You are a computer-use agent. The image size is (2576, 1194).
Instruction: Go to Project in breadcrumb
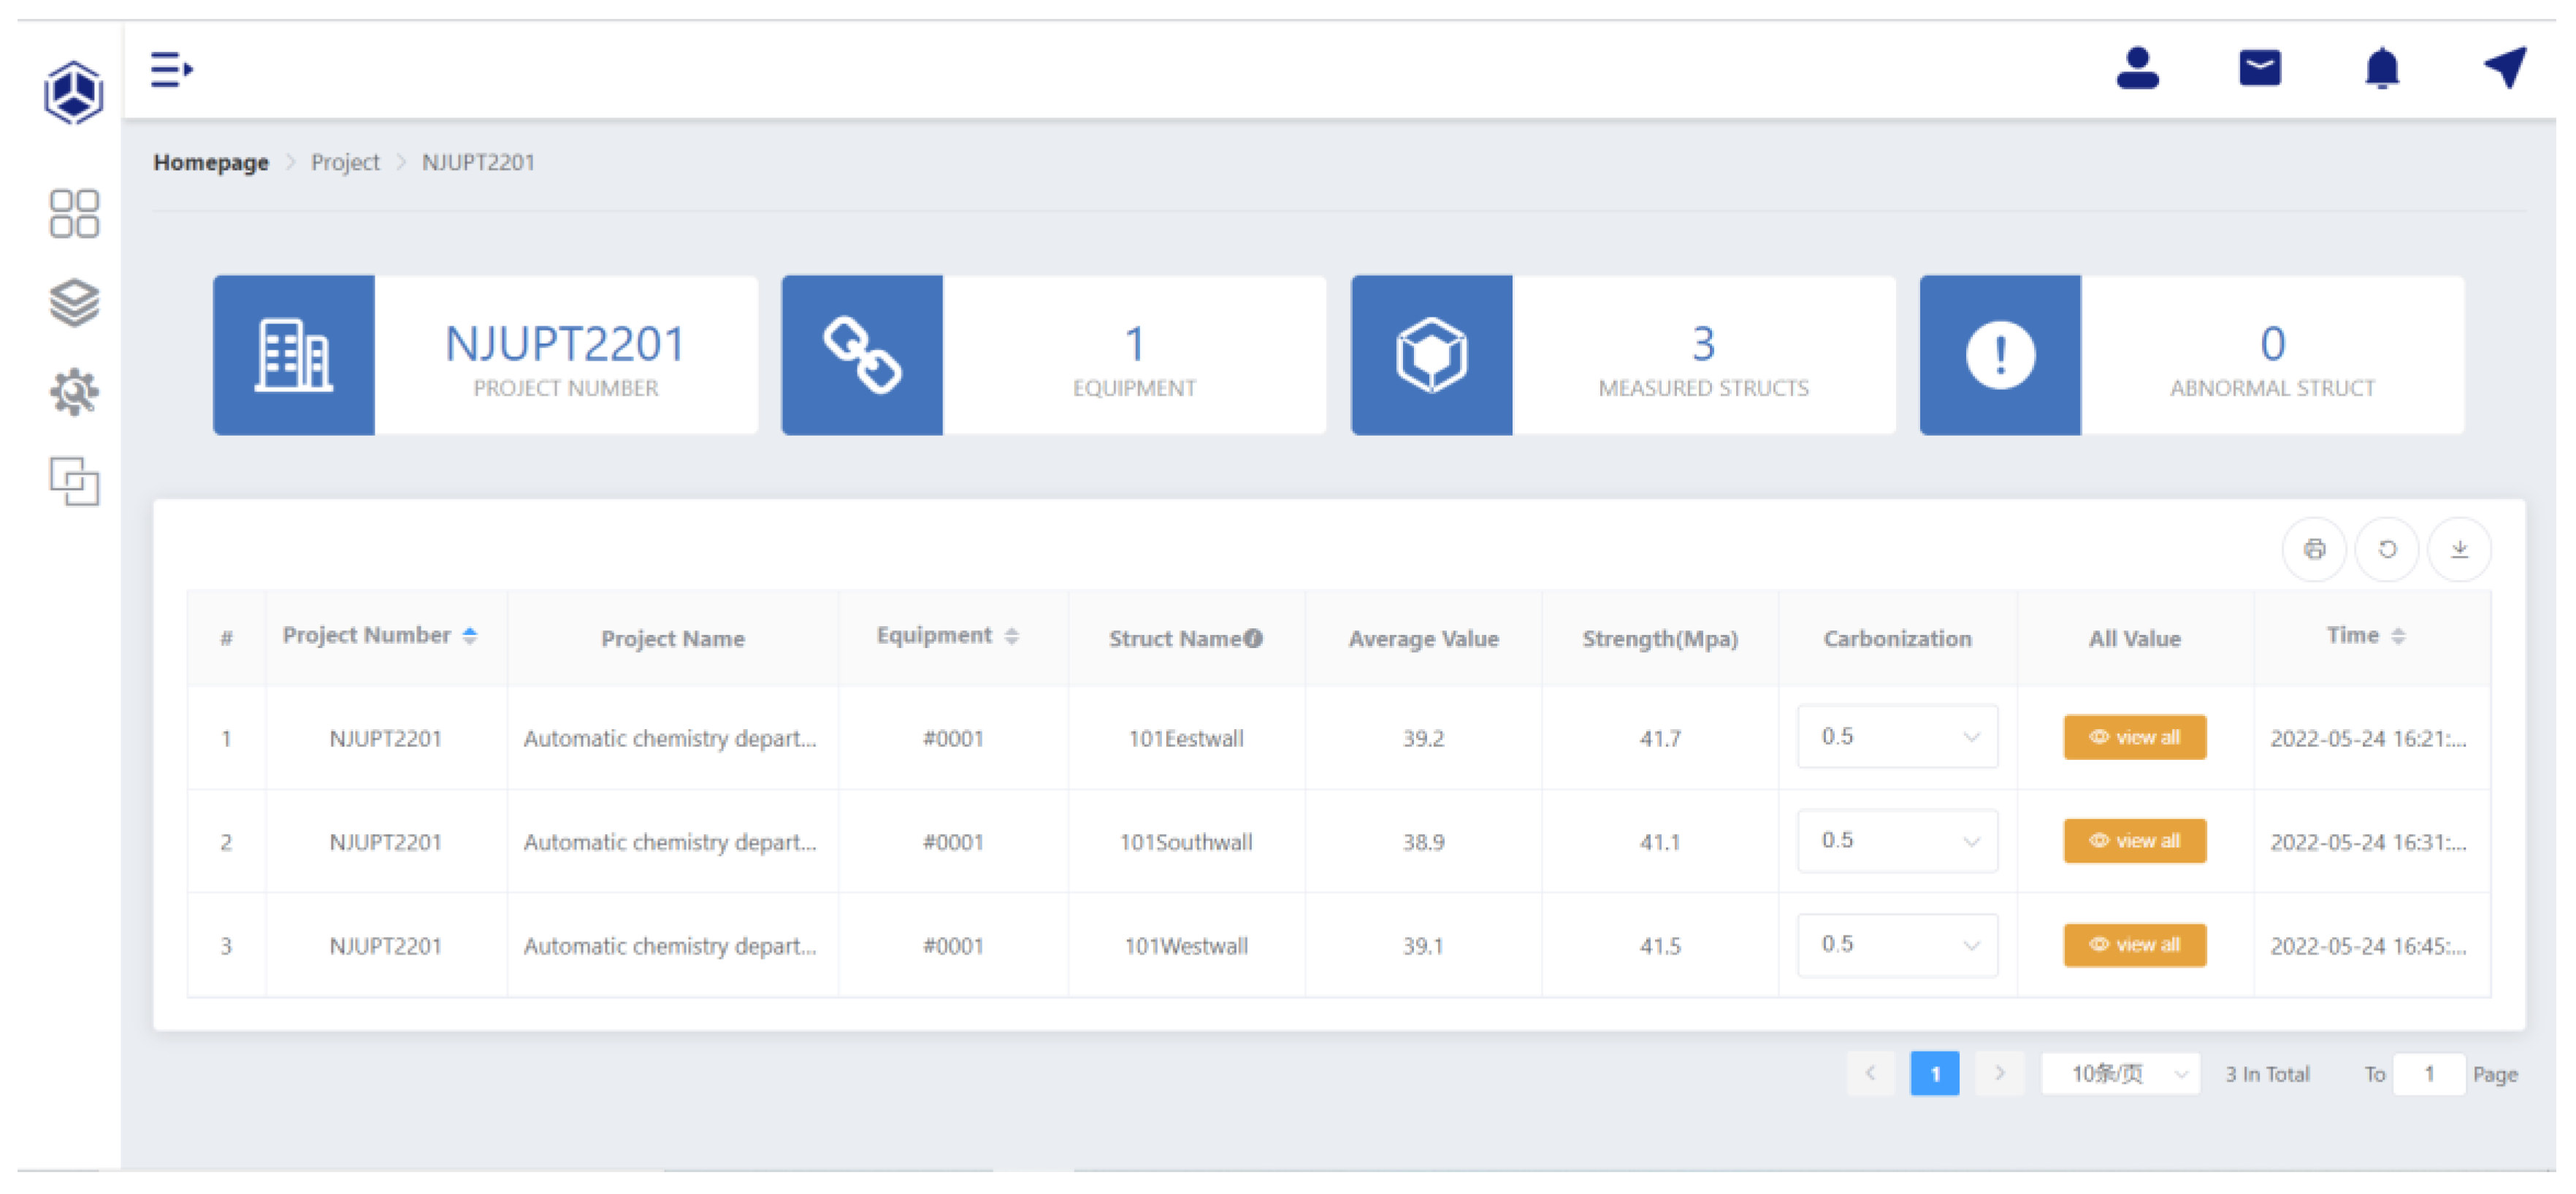click(x=345, y=162)
